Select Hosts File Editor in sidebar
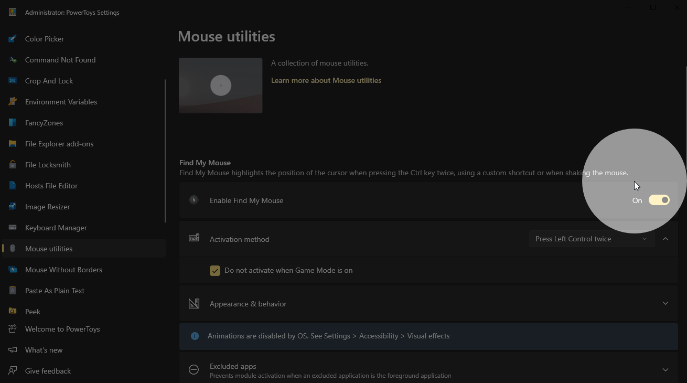The height and width of the screenshot is (383, 687). pyautogui.click(x=84, y=186)
